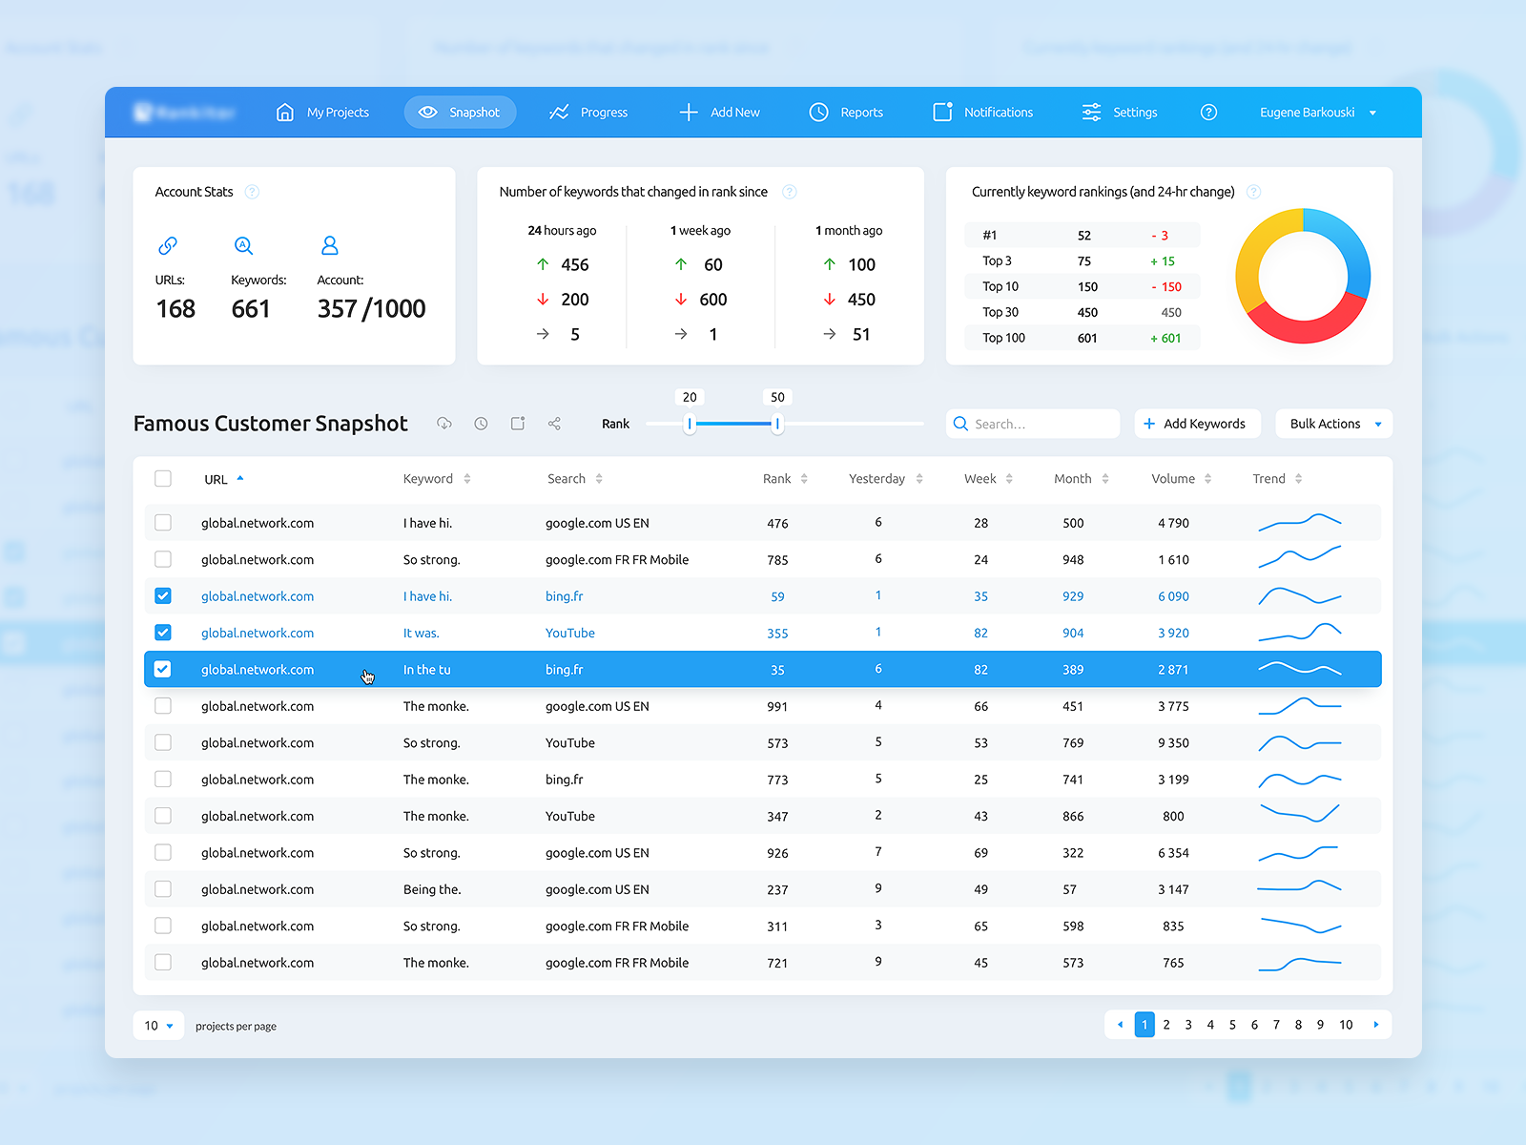Open Notifications from the top bar
Image resolution: width=1526 pixels, height=1145 pixels.
tap(982, 112)
